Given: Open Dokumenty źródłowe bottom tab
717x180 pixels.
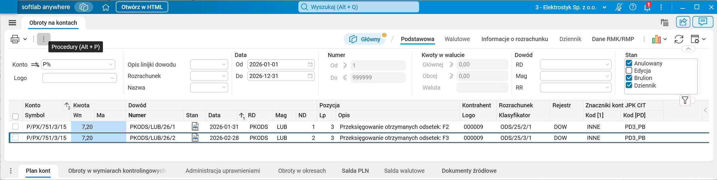Looking at the screenshot, I should click(469, 171).
